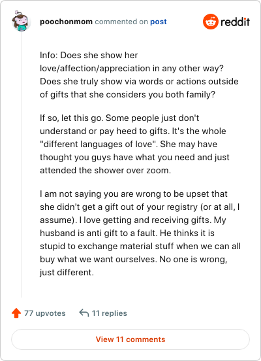Click the closing line 'just different.'
Screen dimensions: 261x361
tap(67, 272)
